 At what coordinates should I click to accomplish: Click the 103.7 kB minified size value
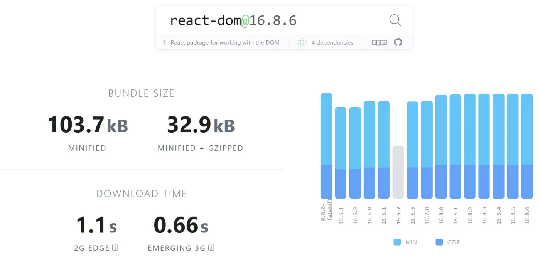click(x=88, y=125)
